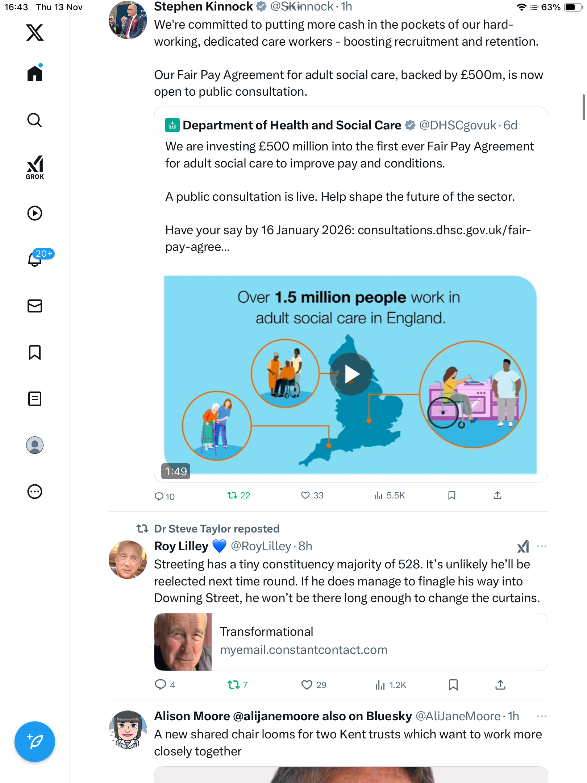
Task: Open the Lists icon in sidebar
Action: click(x=35, y=399)
